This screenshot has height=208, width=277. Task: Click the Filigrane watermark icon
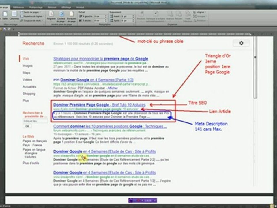(x=51, y=16)
